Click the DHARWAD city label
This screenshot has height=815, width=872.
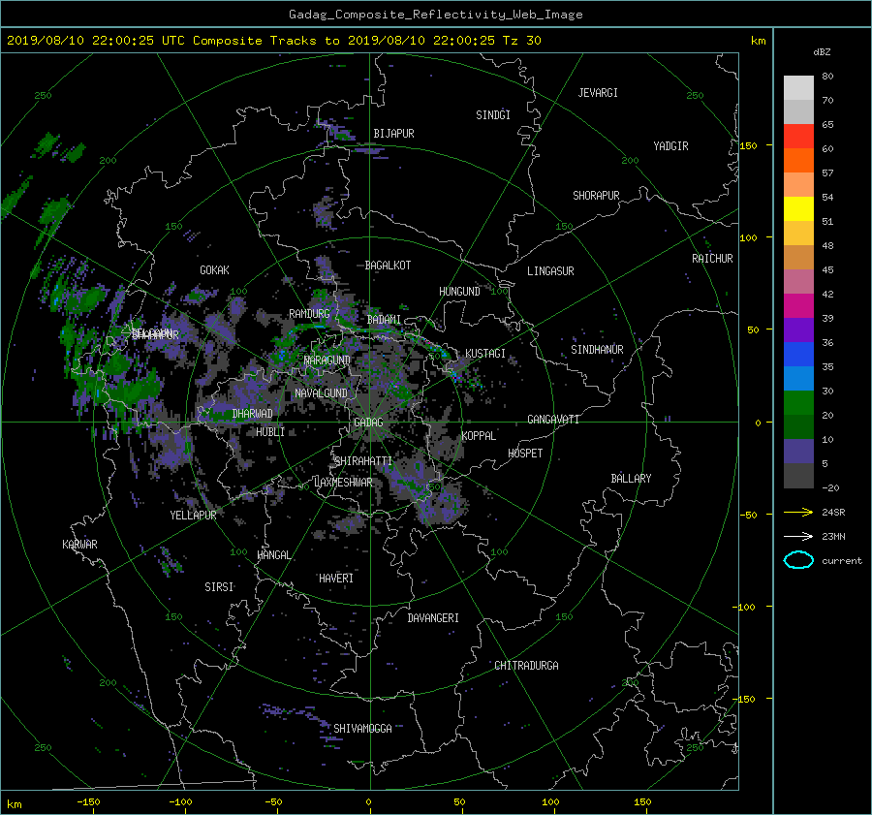(x=252, y=414)
